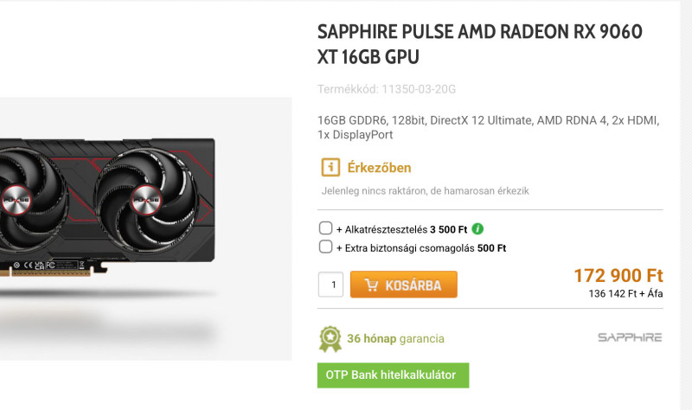Click the SAPPHIRE PULSE RX 9060 XT title

480,44
